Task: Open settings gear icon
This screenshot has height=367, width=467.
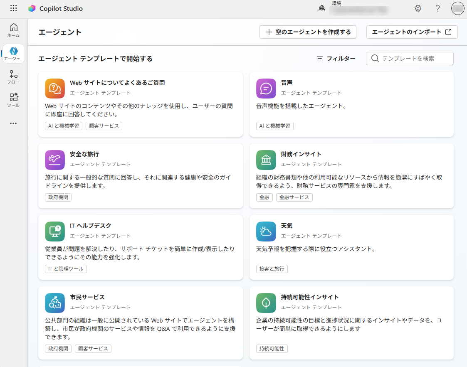Action: [418, 8]
